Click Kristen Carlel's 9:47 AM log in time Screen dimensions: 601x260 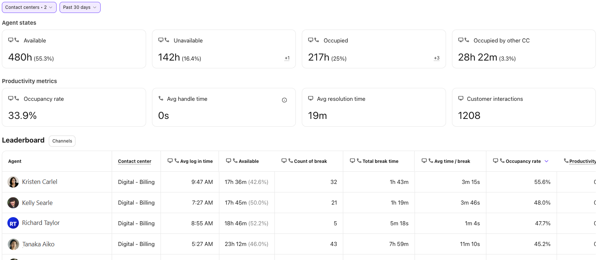click(202, 182)
